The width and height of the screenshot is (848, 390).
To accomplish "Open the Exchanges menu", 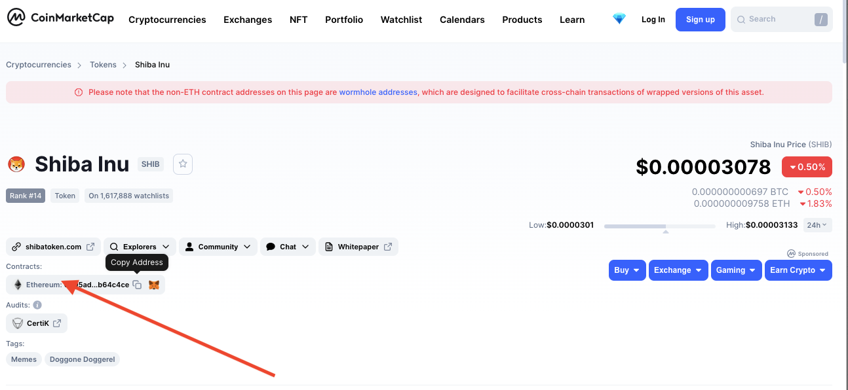I will 248,20.
